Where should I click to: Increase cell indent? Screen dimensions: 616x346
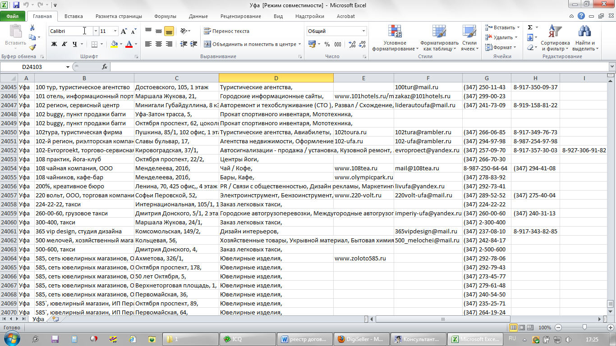click(194, 44)
